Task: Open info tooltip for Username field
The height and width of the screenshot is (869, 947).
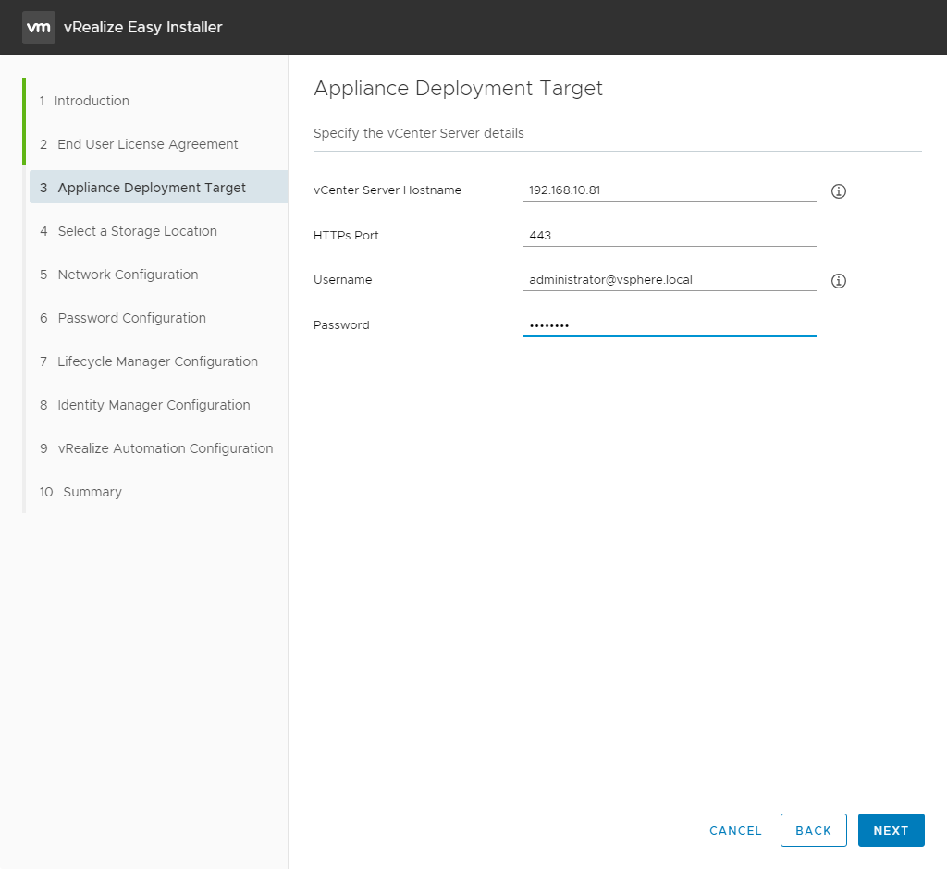Action: pos(838,281)
